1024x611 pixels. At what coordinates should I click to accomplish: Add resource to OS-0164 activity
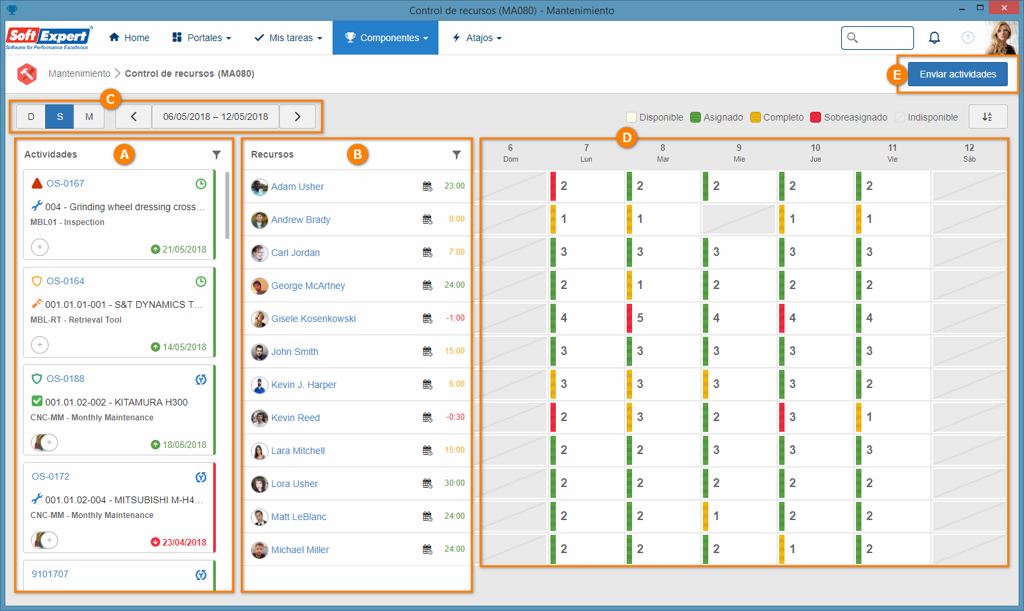click(40, 345)
